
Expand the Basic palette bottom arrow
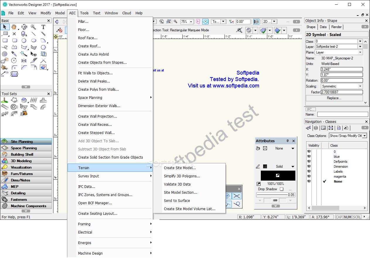point(26,87)
